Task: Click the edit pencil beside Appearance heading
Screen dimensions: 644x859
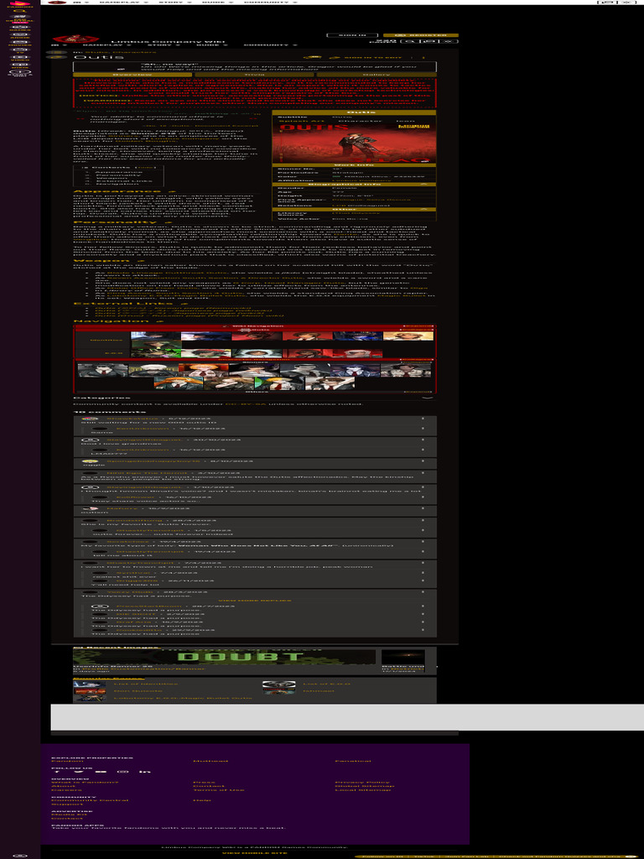Action: coord(174,192)
